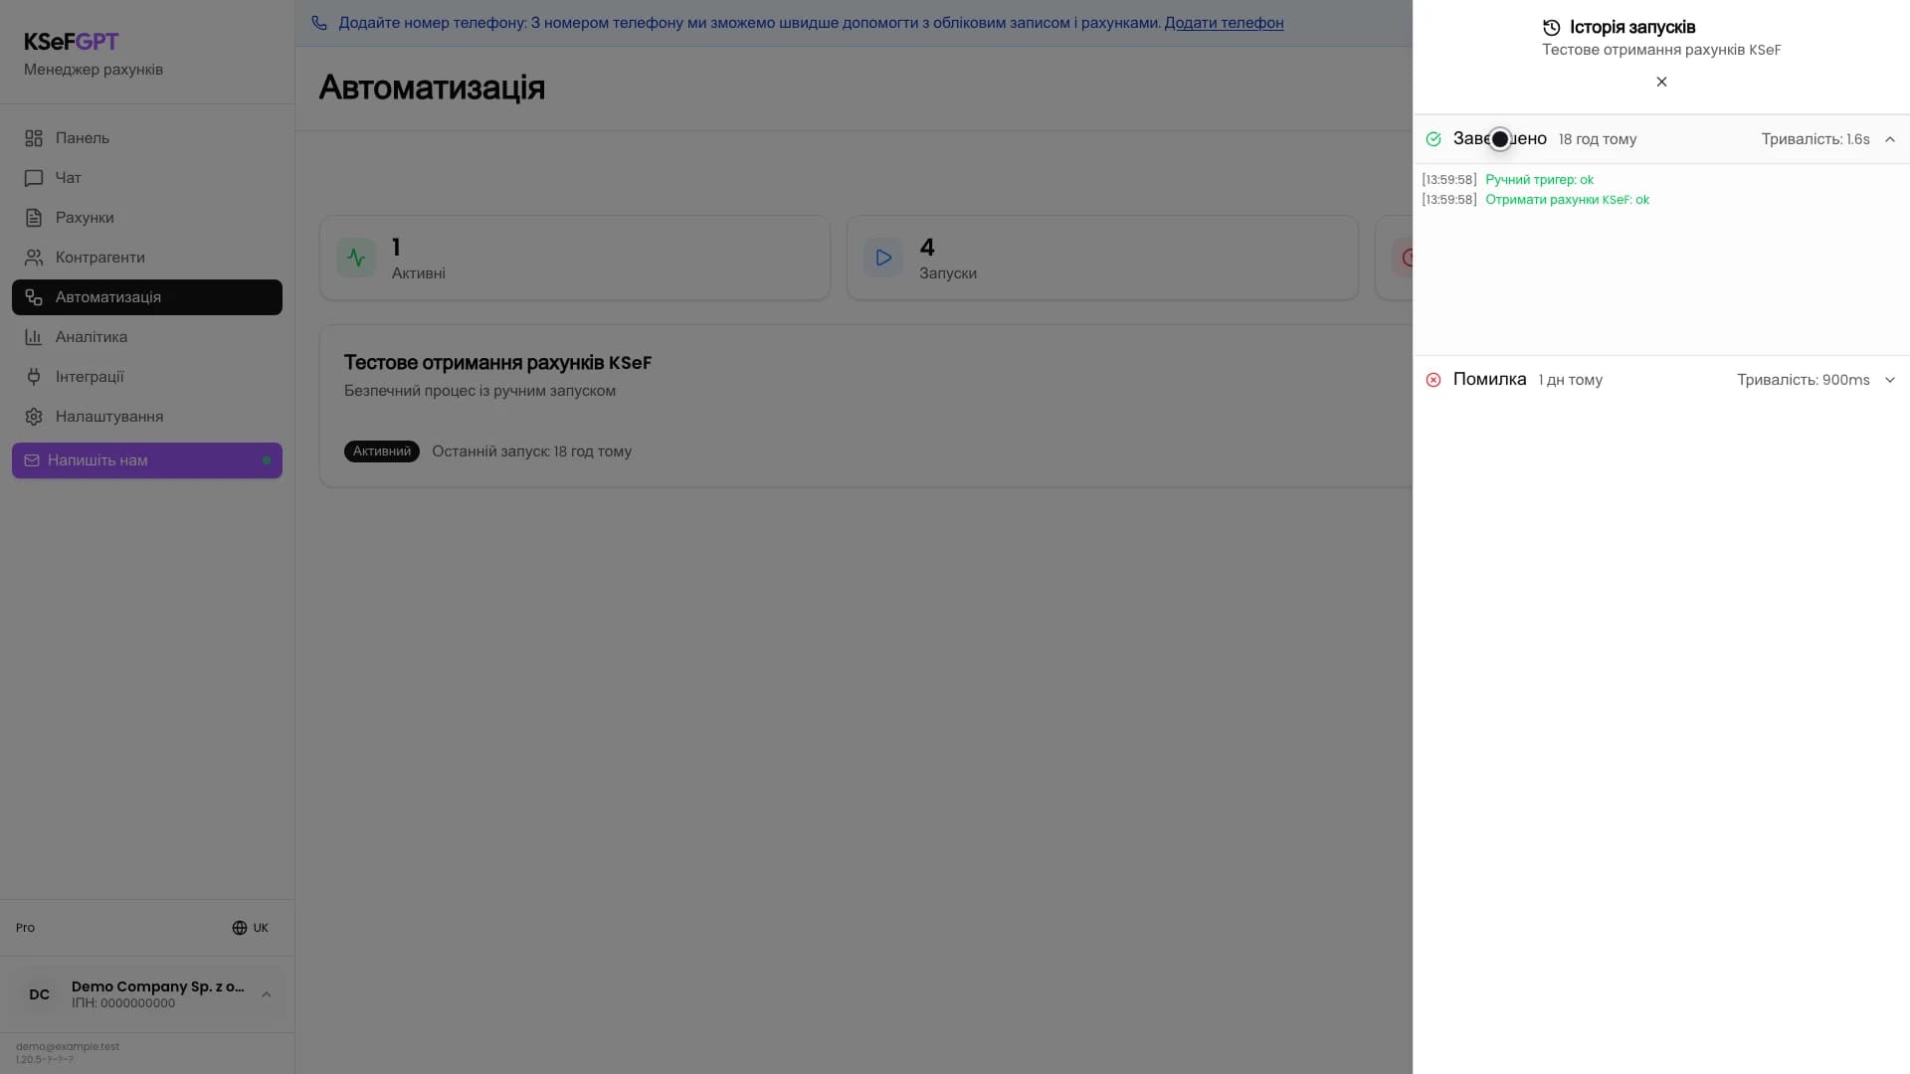This screenshot has height=1074, width=1910.
Task: Select the active Автоматизація menu item
Action: click(147, 297)
